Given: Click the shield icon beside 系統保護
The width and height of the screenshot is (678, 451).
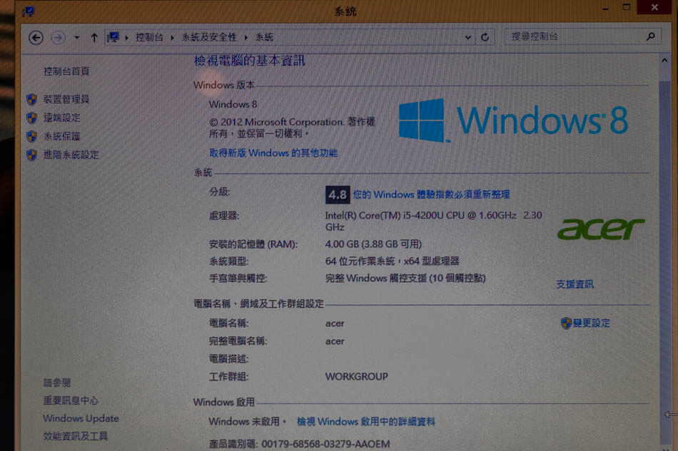Looking at the screenshot, I should pyautogui.click(x=31, y=136).
